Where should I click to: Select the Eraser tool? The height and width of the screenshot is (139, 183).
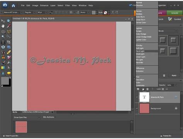(8, 58)
